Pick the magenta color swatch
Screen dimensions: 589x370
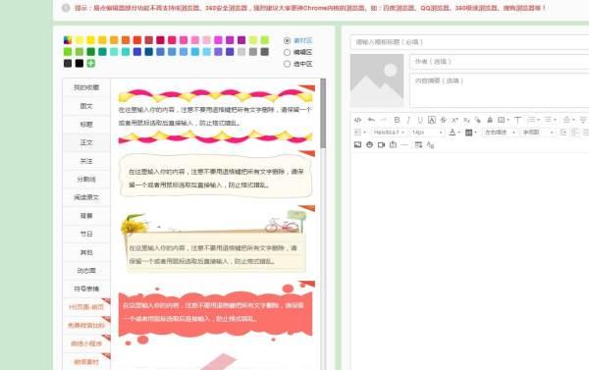click(218, 40)
